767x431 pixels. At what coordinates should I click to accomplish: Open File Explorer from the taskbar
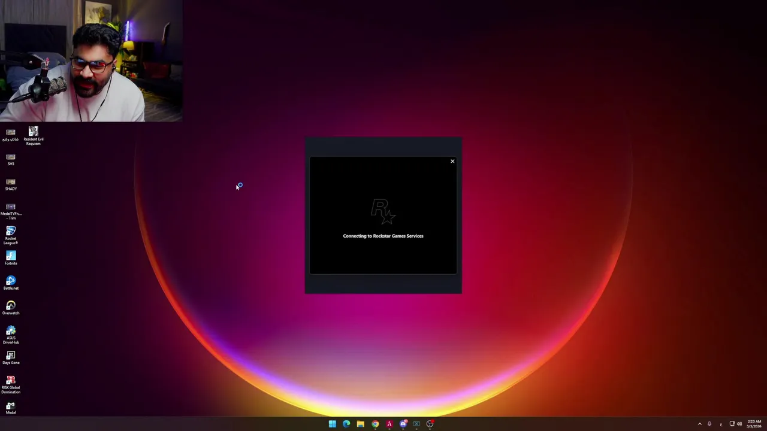pos(360,424)
